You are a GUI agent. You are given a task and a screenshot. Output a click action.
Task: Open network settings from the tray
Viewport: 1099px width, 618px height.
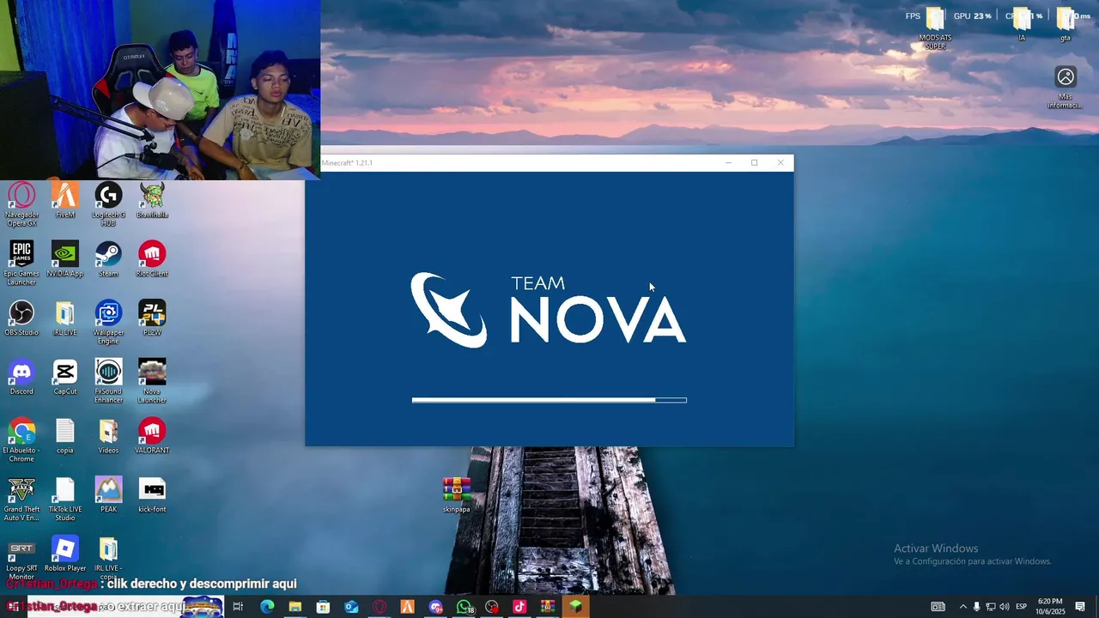[991, 607]
